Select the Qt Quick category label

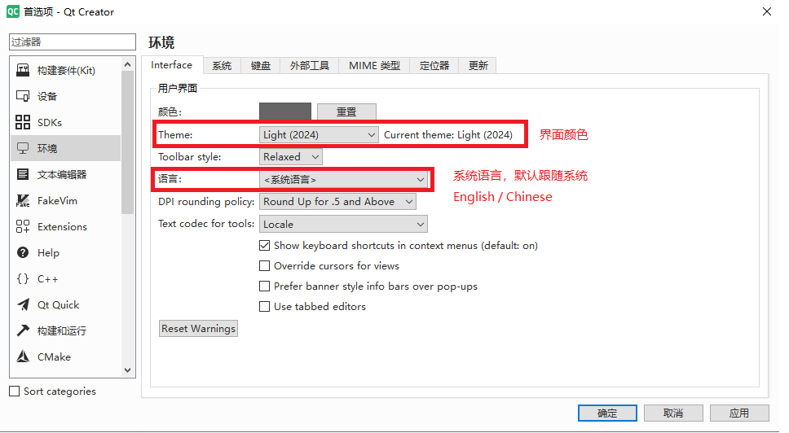[59, 305]
